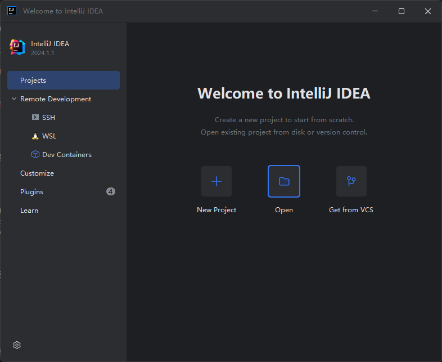Open the Plugins section

[32, 192]
